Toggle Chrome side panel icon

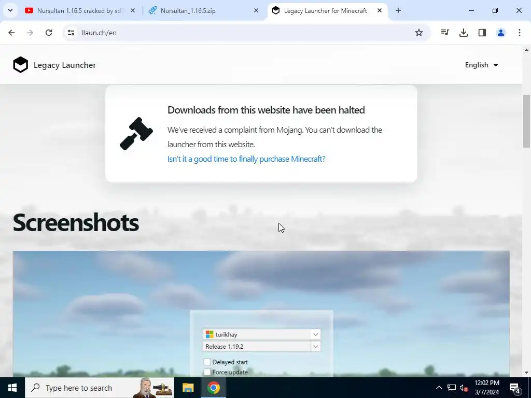(482, 33)
